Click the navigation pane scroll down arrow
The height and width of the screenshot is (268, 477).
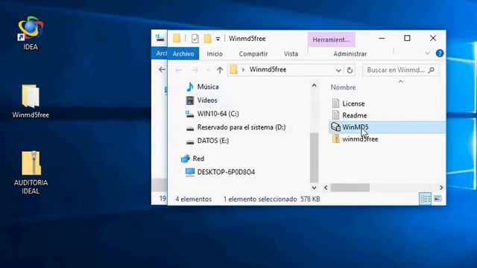[314, 188]
